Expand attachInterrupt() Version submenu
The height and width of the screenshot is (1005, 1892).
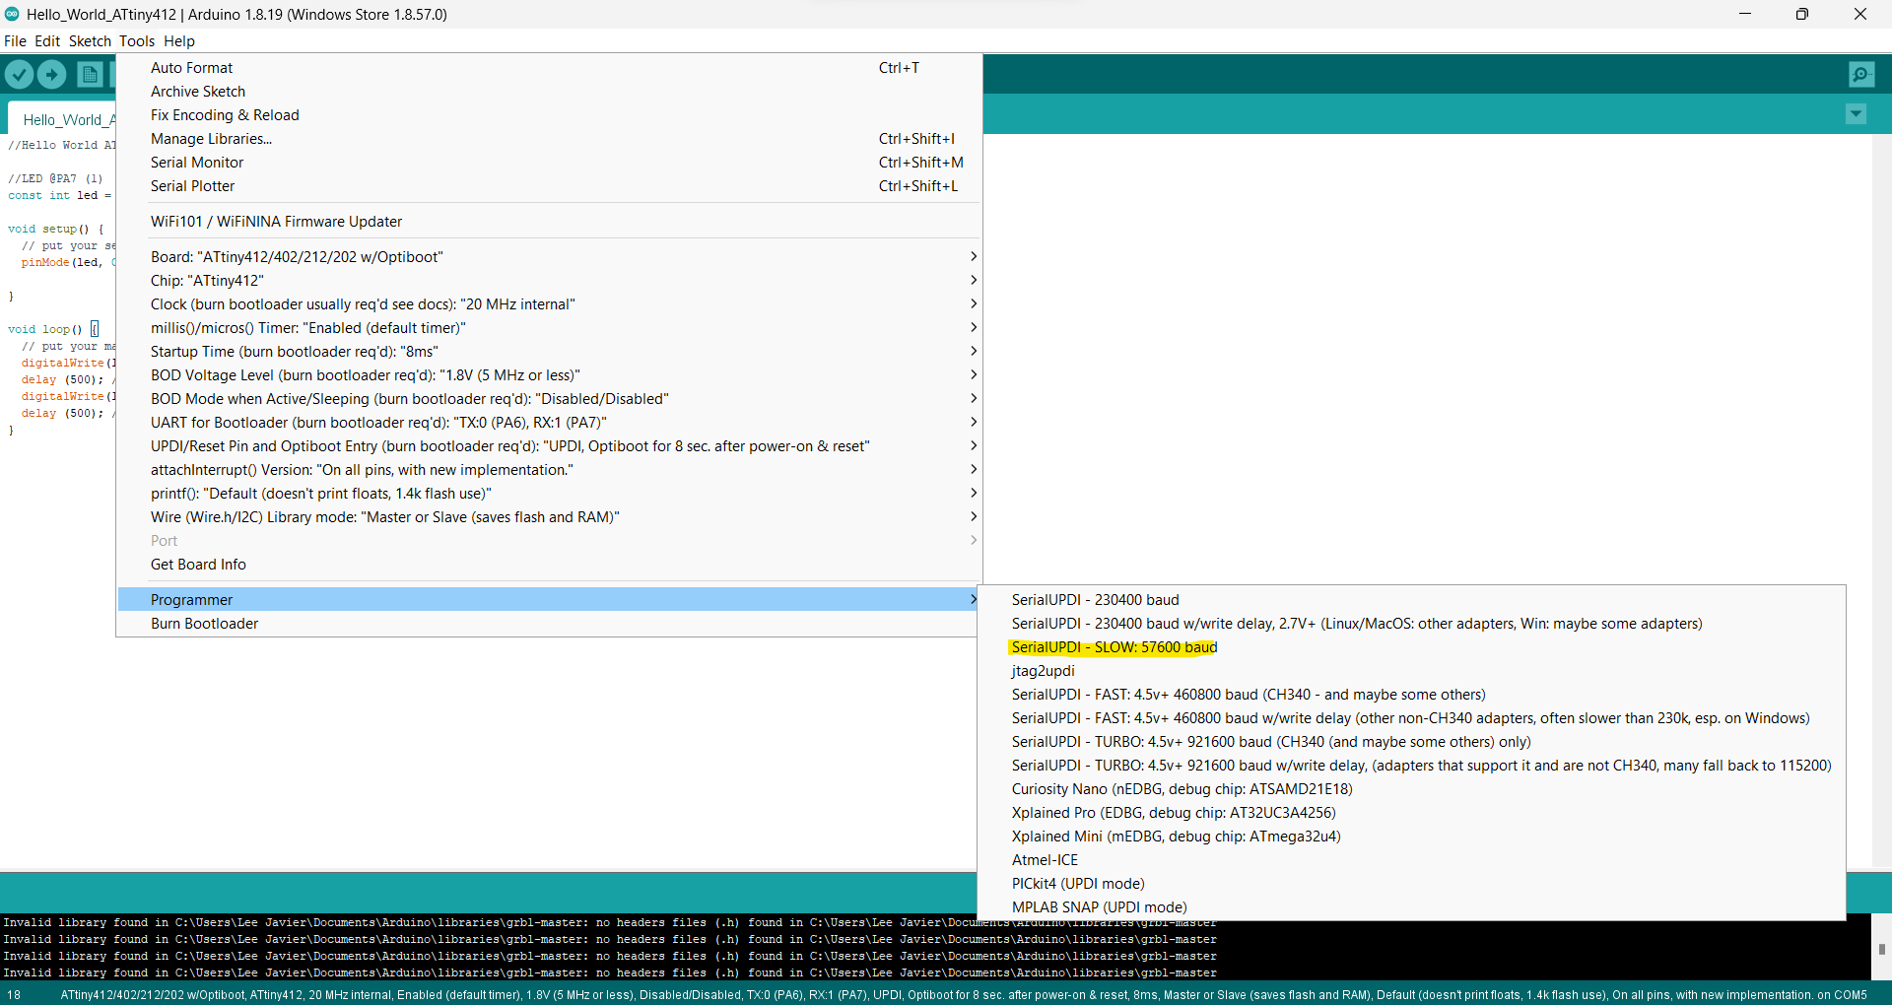point(549,470)
